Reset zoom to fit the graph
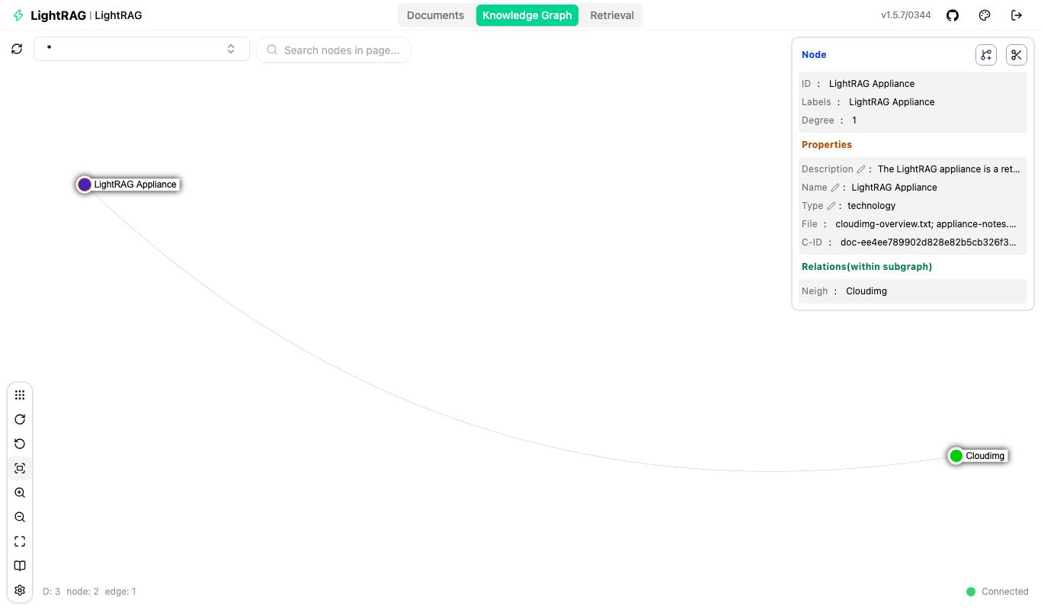This screenshot has height=610, width=1041. (20, 468)
